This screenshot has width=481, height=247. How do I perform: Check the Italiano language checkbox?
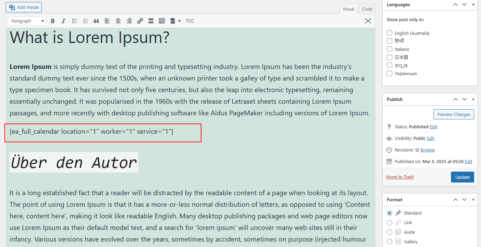[x=390, y=49]
